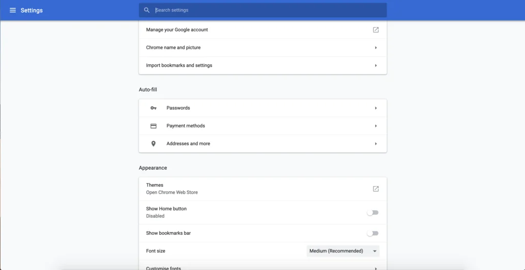Viewport: 525px width, 270px height.
Task: Open the Font size dropdown
Action: tap(343, 251)
